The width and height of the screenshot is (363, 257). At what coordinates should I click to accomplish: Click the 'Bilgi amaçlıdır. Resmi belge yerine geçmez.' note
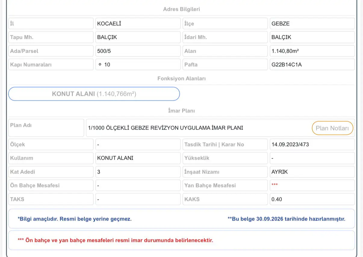point(75,219)
